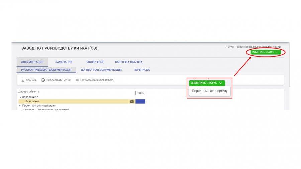Viewport: 301px width, 169px height.
Task: Click the envelope icon in the Заявление row
Action: click(132, 101)
